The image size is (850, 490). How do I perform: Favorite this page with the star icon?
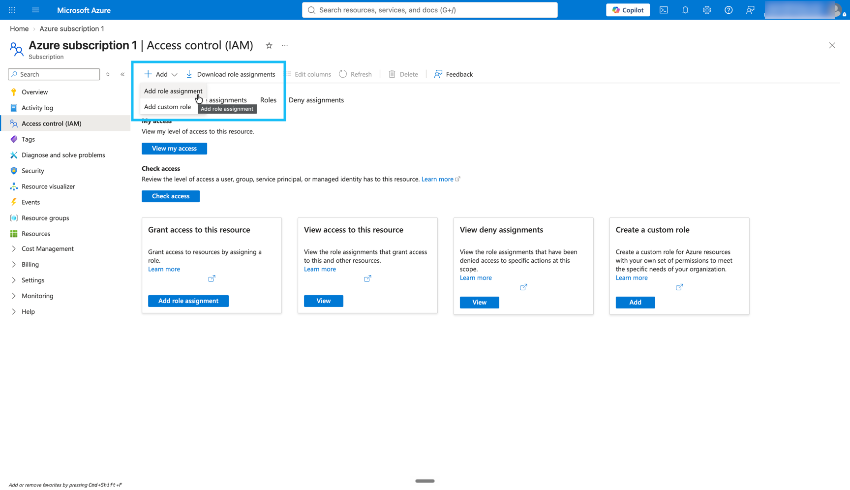pos(269,45)
